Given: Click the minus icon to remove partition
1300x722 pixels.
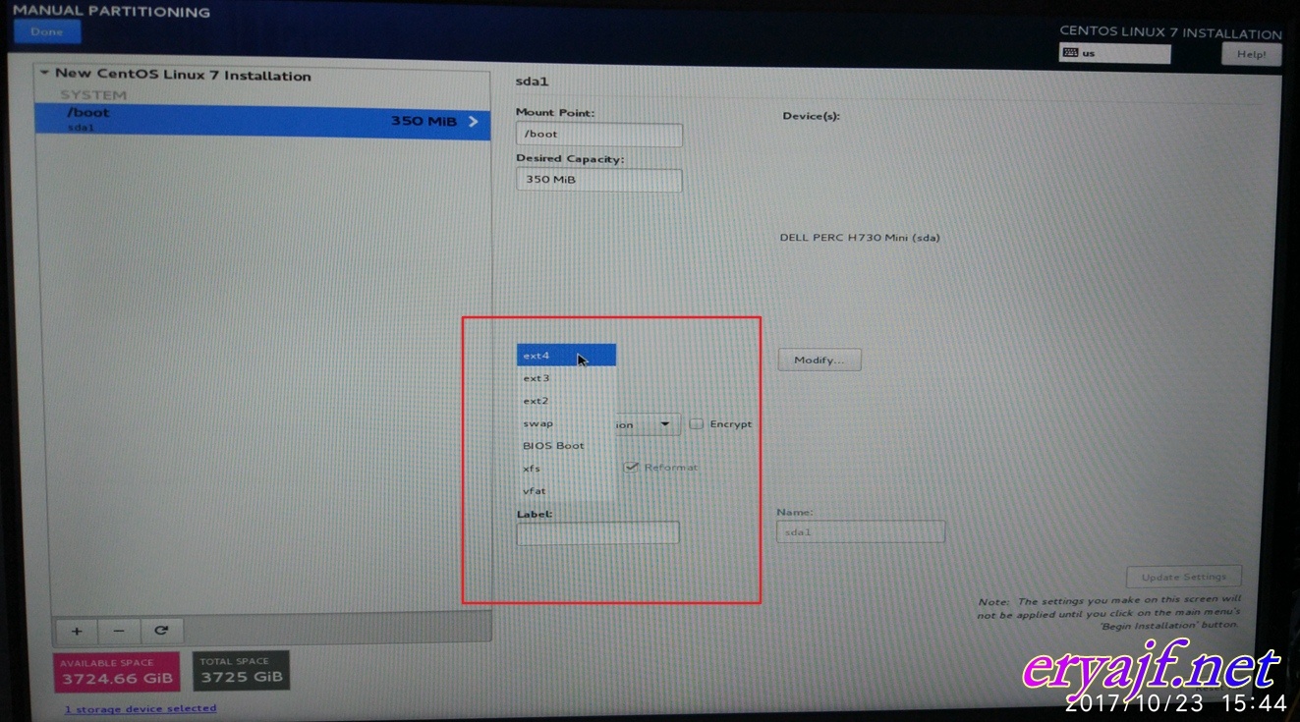Looking at the screenshot, I should click(x=119, y=631).
